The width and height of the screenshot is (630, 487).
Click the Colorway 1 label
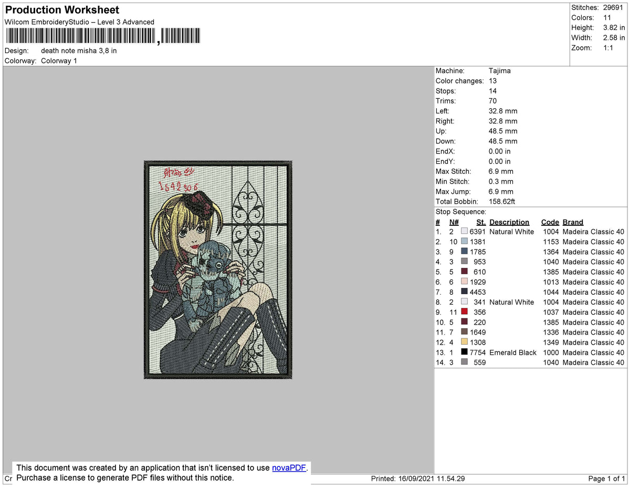59,60
